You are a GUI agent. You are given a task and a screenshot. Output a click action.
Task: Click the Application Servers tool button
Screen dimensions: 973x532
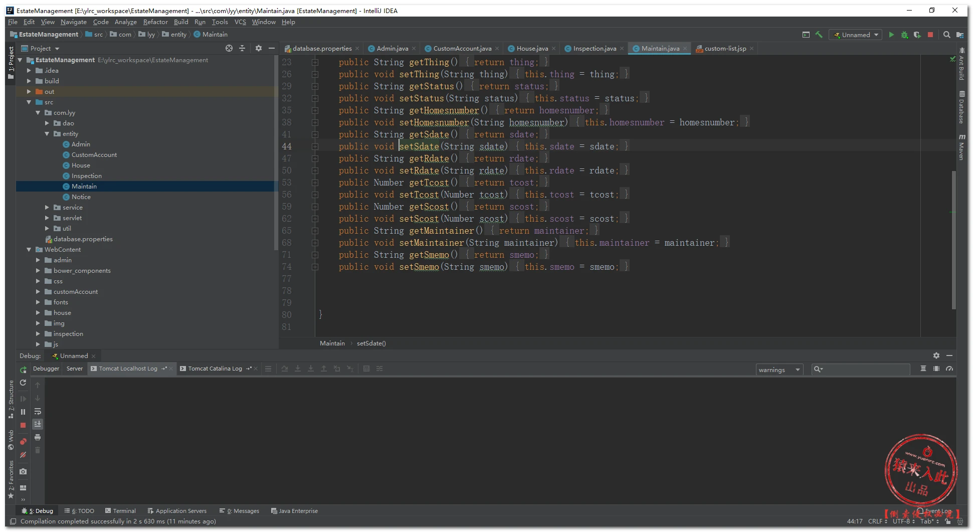pyautogui.click(x=177, y=511)
